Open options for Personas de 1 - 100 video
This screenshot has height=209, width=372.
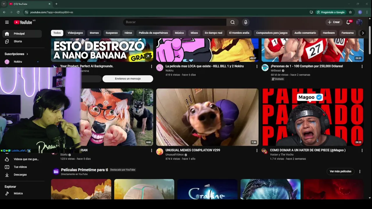[x=362, y=66]
